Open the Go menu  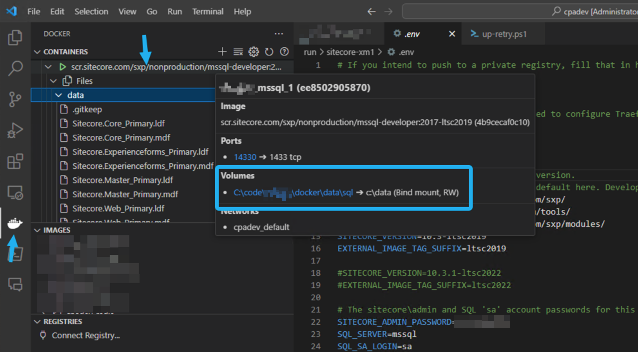(x=152, y=11)
